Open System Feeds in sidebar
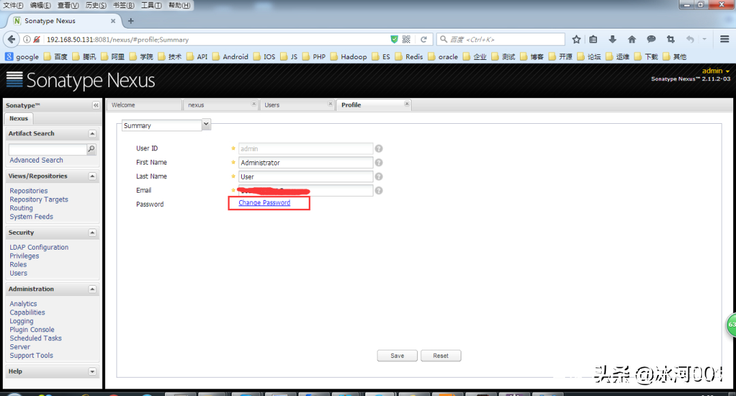Viewport: 736px width, 396px height. tap(31, 216)
